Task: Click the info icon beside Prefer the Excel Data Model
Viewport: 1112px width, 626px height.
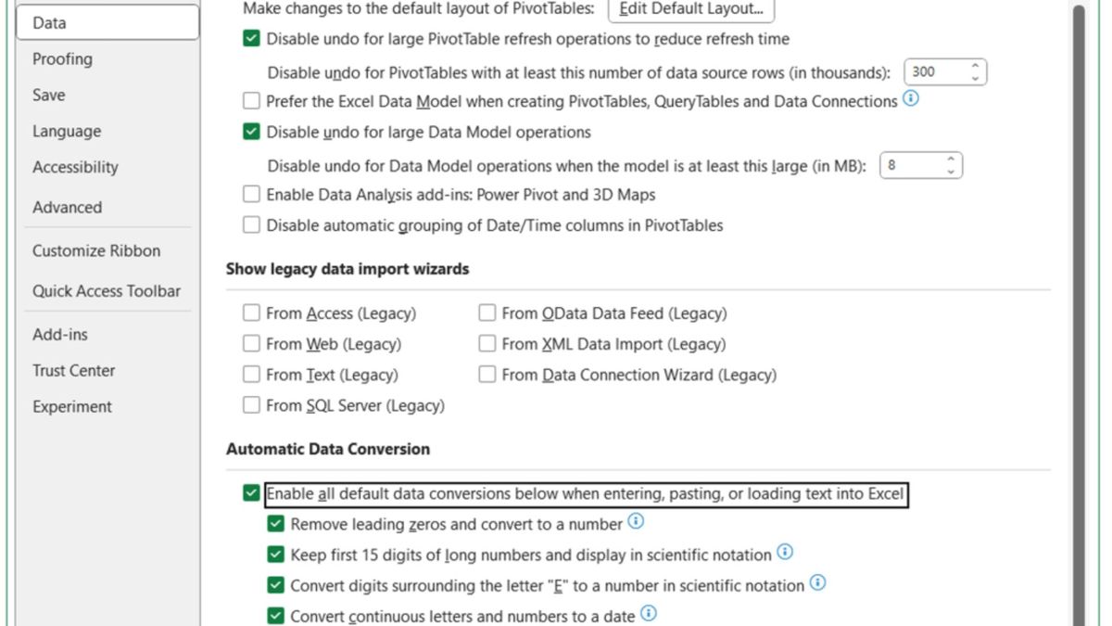Action: coord(910,100)
